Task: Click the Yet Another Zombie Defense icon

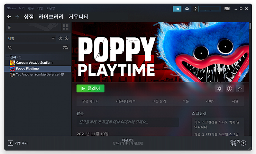Action: point(12,74)
